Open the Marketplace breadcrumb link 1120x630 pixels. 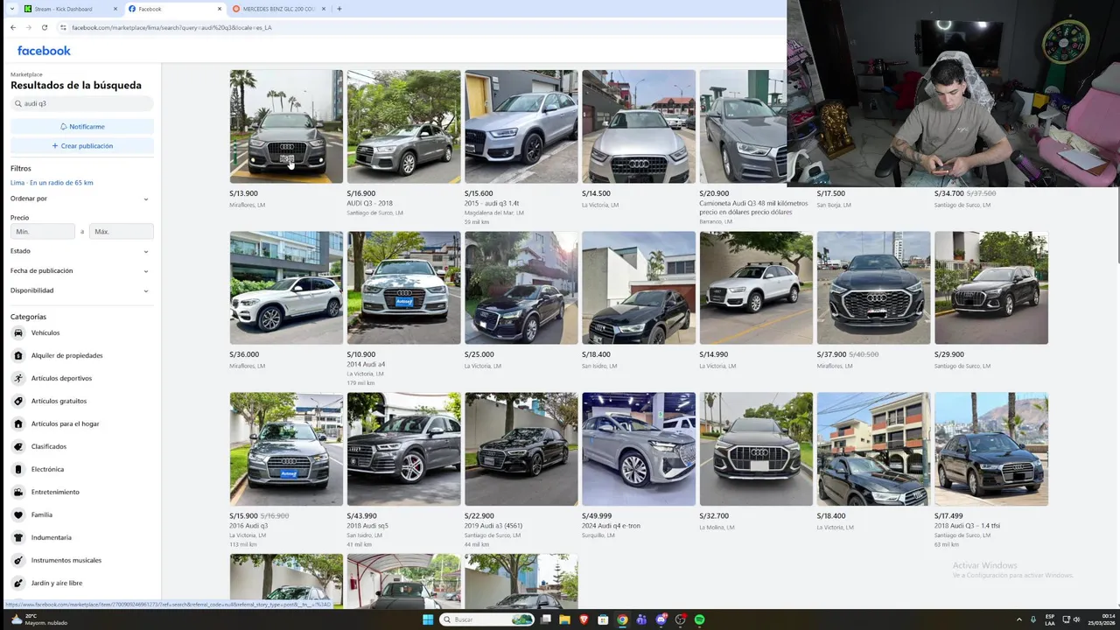[x=26, y=75]
